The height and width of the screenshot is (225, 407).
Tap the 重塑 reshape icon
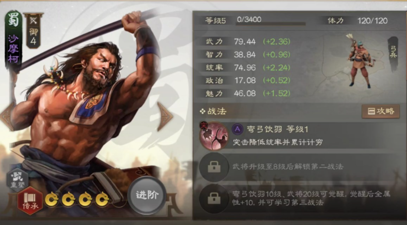click(18, 179)
